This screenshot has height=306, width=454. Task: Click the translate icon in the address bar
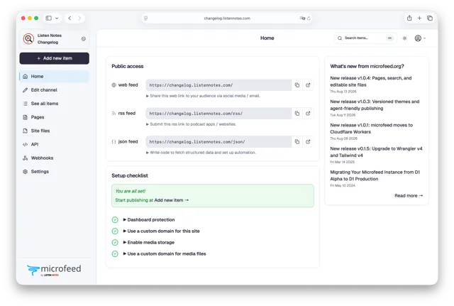pos(302,18)
